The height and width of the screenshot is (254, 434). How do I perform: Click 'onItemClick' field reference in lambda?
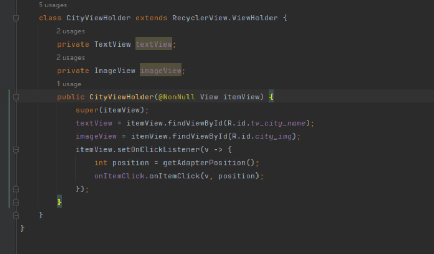coord(119,176)
